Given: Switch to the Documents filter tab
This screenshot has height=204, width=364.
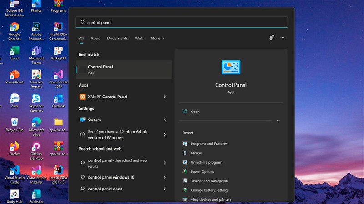Looking at the screenshot, I should tap(117, 39).
